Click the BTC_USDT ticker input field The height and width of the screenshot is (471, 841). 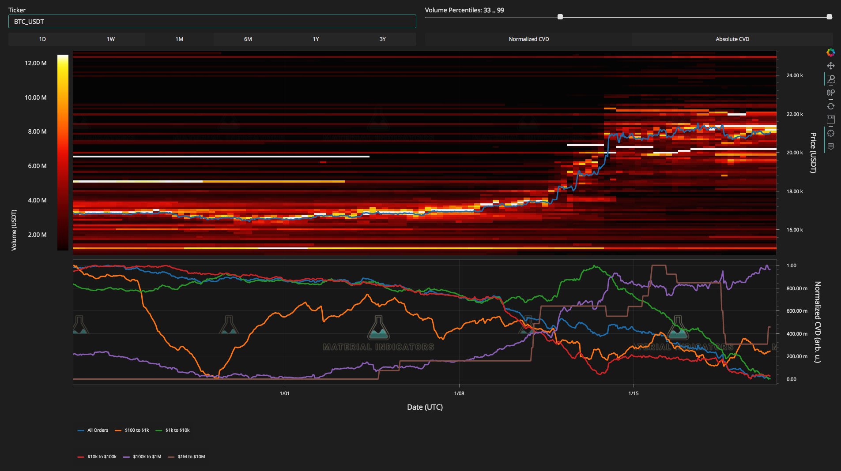(x=212, y=21)
